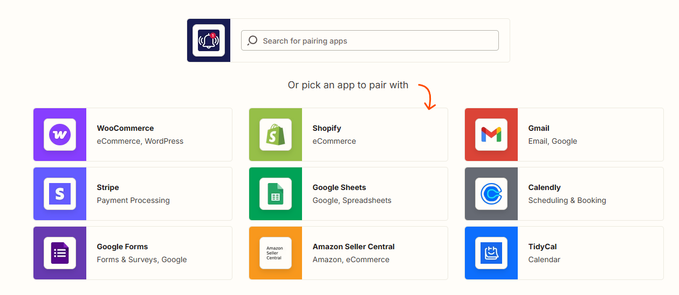Click the notification bell app icon

pyautogui.click(x=209, y=40)
